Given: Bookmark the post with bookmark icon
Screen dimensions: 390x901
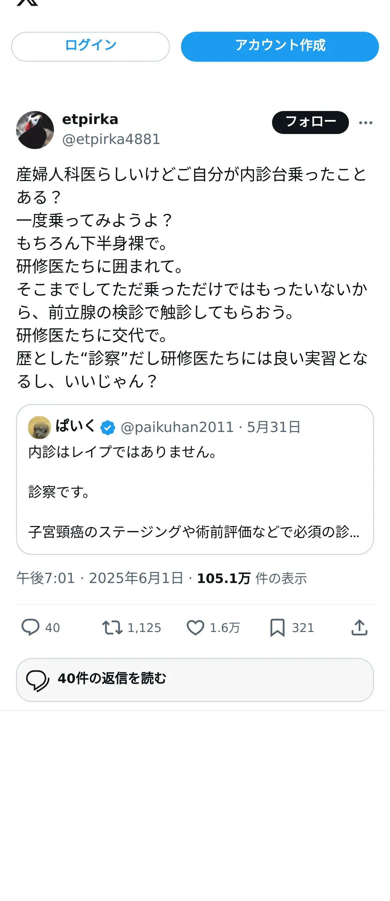Looking at the screenshot, I should 277,627.
